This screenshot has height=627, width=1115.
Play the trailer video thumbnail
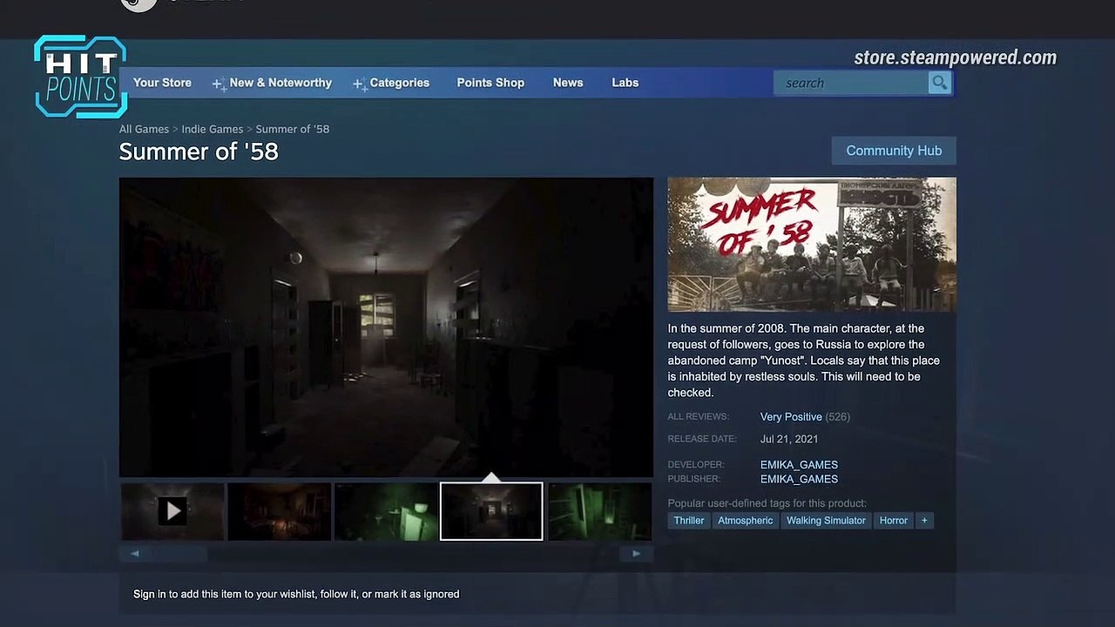click(x=172, y=511)
